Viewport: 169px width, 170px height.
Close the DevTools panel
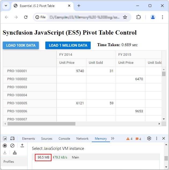click(164, 138)
